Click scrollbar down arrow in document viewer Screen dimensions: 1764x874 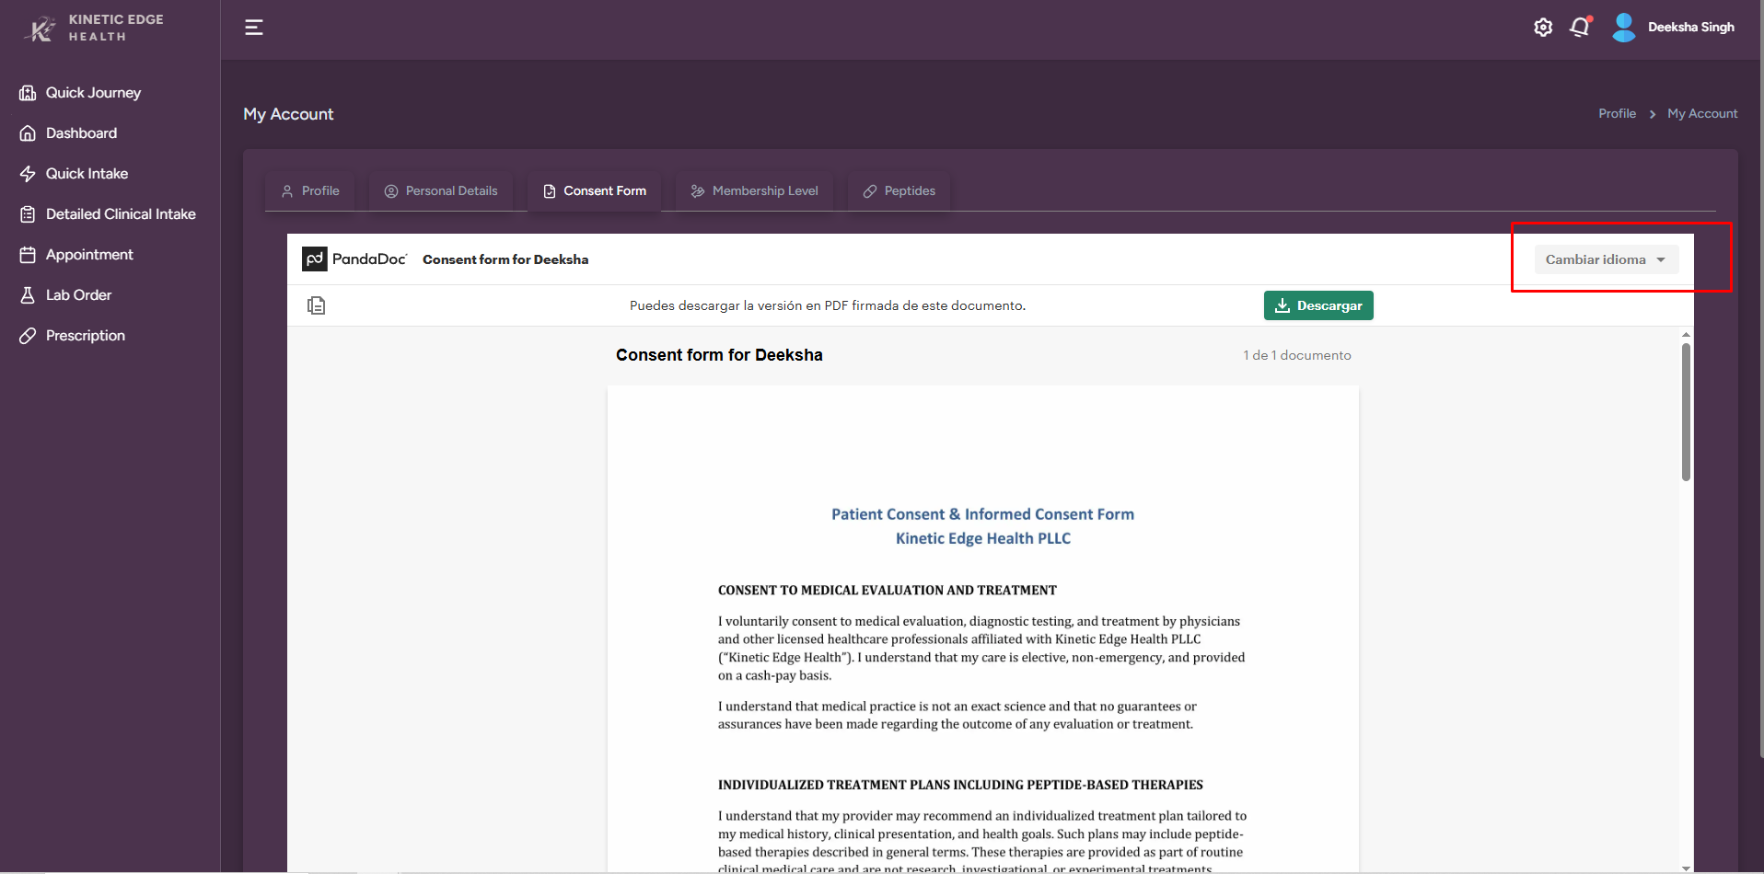(x=1686, y=868)
